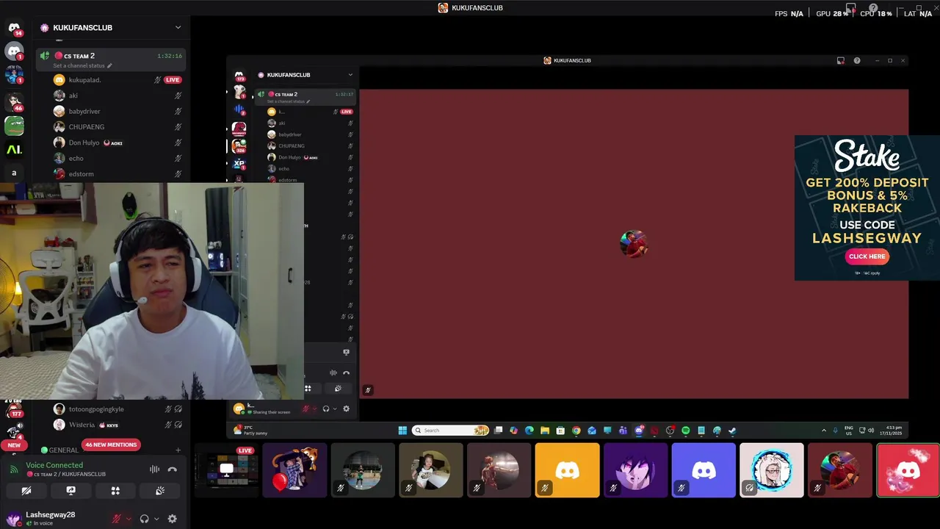
Task: Select the purple anime avatar tile
Action: coord(635,470)
